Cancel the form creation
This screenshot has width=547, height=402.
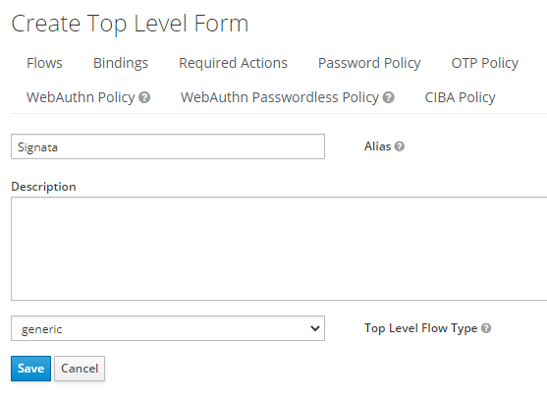coord(80,369)
